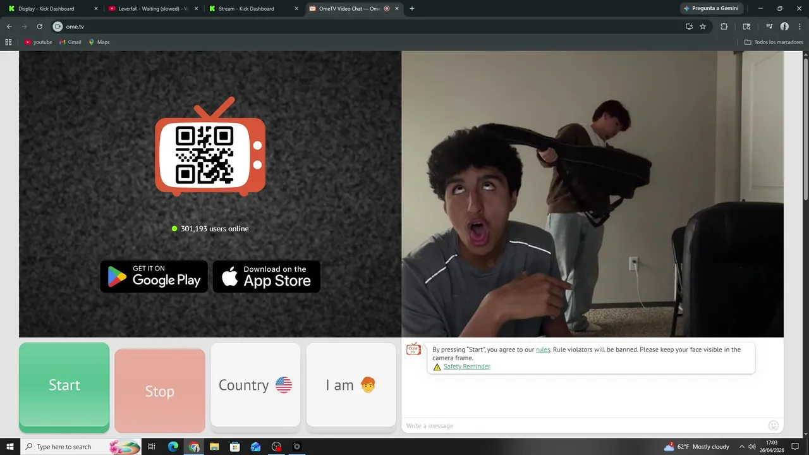Open the Safety Reminder link
This screenshot has width=809, height=455.
(466, 367)
